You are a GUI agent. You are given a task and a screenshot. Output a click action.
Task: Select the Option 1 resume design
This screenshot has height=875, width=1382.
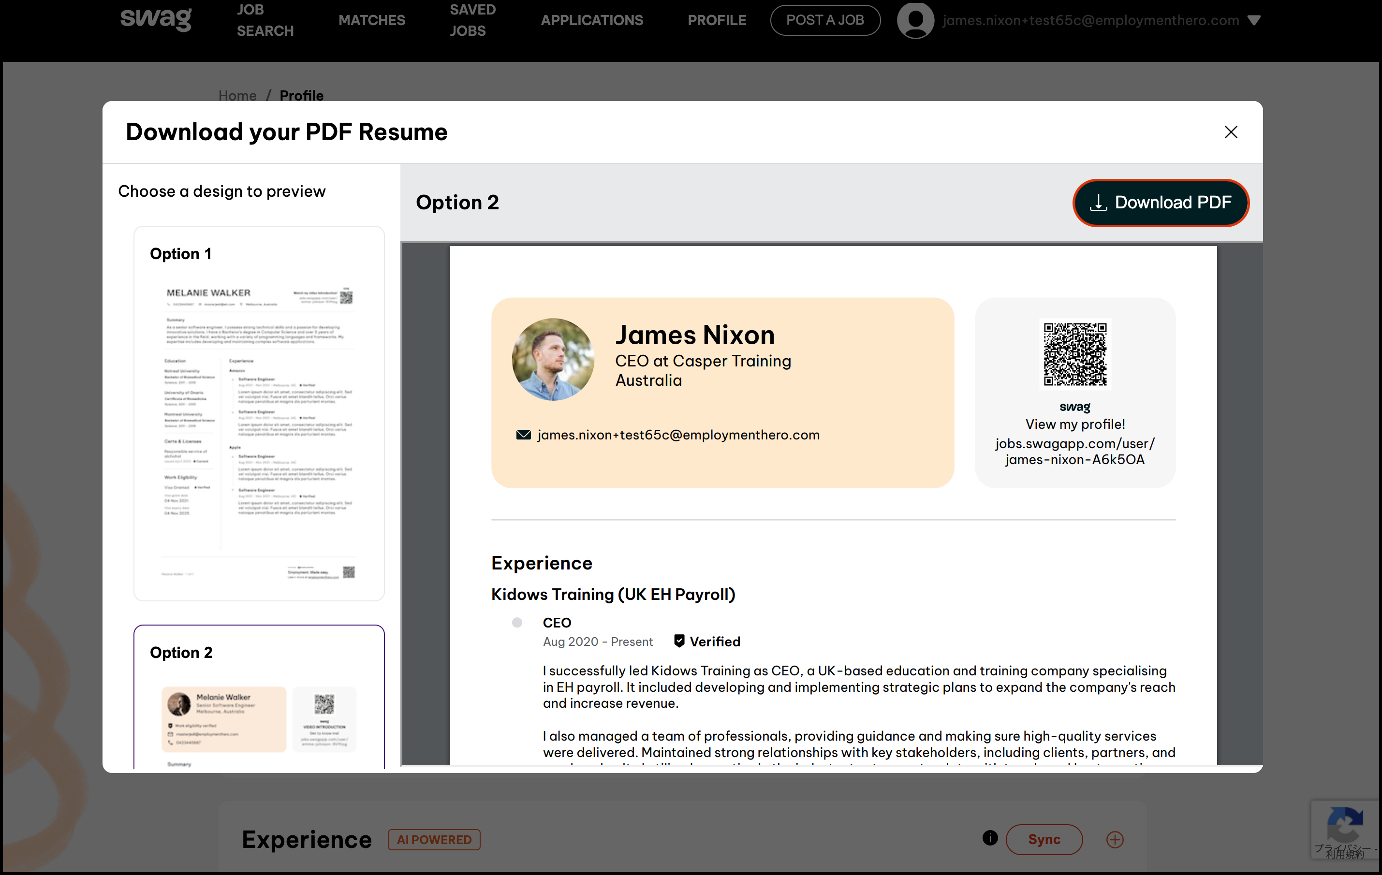(258, 413)
